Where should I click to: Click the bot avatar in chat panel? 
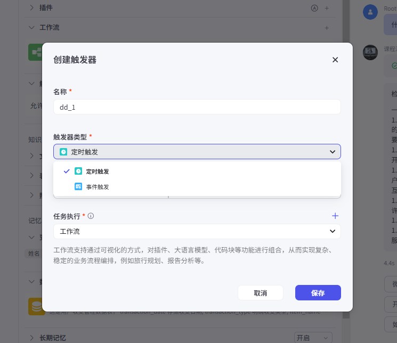pos(370,52)
